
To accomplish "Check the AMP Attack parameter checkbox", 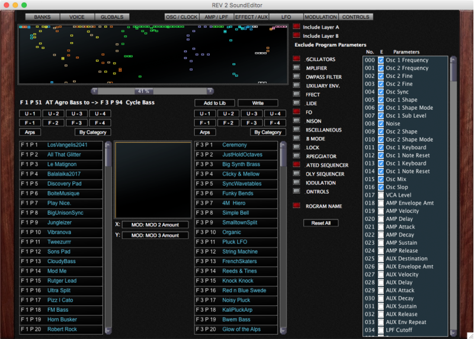I will point(381,227).
